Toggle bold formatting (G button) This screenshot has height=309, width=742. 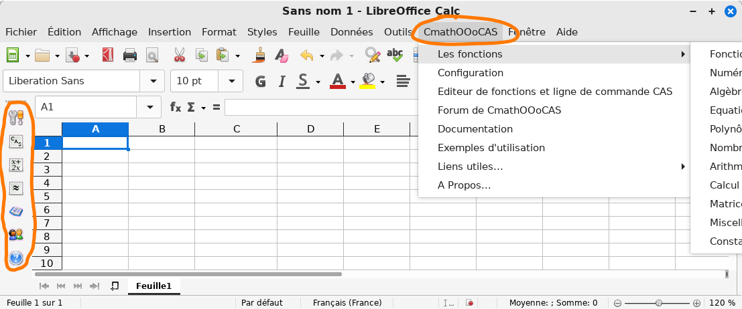tap(261, 82)
